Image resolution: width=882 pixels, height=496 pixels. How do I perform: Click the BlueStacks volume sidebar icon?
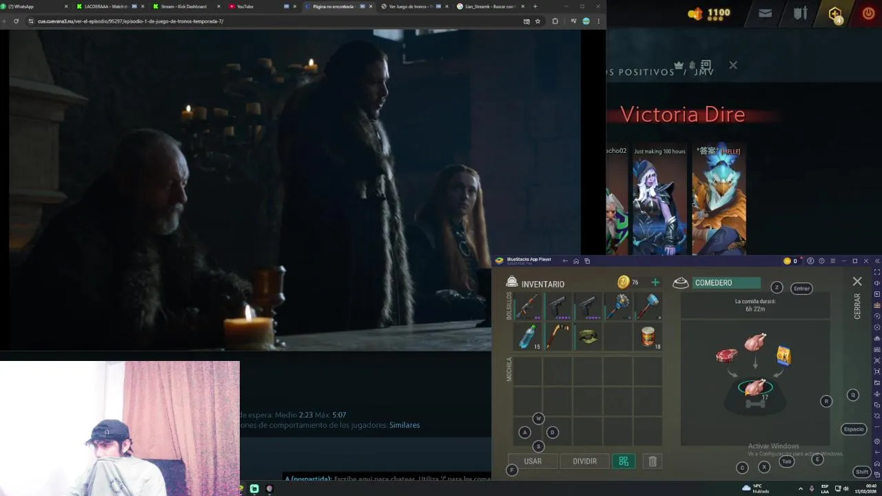pos(877,283)
